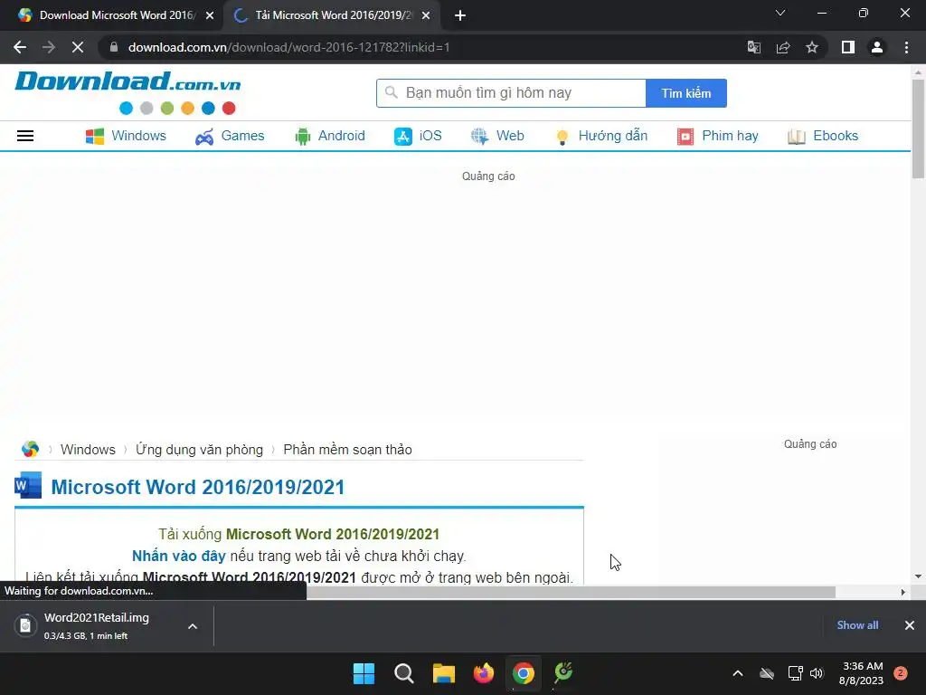The image size is (926, 695).
Task: Open the Chrome three-dot menu
Action: tap(906, 47)
